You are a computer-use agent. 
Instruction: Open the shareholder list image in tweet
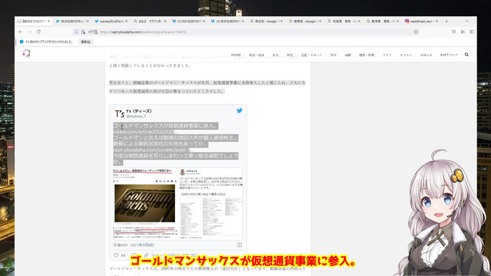pos(211,204)
